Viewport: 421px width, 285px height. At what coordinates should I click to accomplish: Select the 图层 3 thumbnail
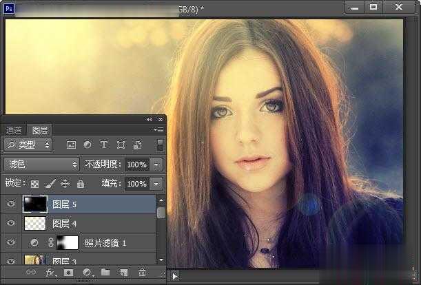(x=35, y=260)
